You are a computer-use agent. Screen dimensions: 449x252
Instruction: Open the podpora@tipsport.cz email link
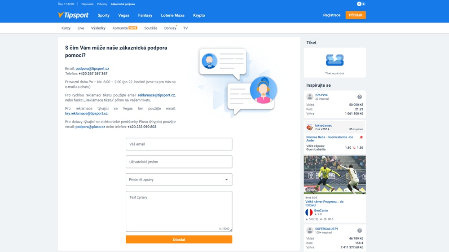(x=92, y=69)
